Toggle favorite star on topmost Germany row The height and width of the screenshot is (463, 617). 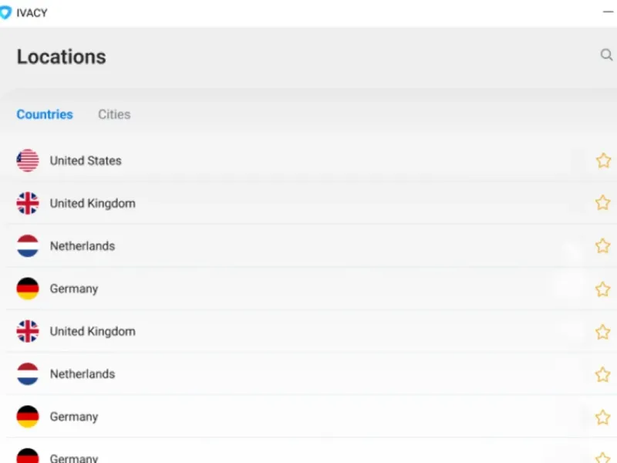click(x=603, y=289)
